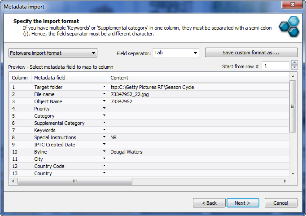Open the Field separator Tab dropdown

point(175,53)
